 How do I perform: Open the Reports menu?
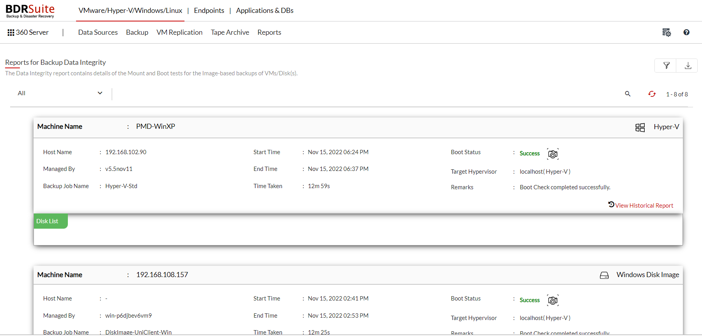(269, 32)
